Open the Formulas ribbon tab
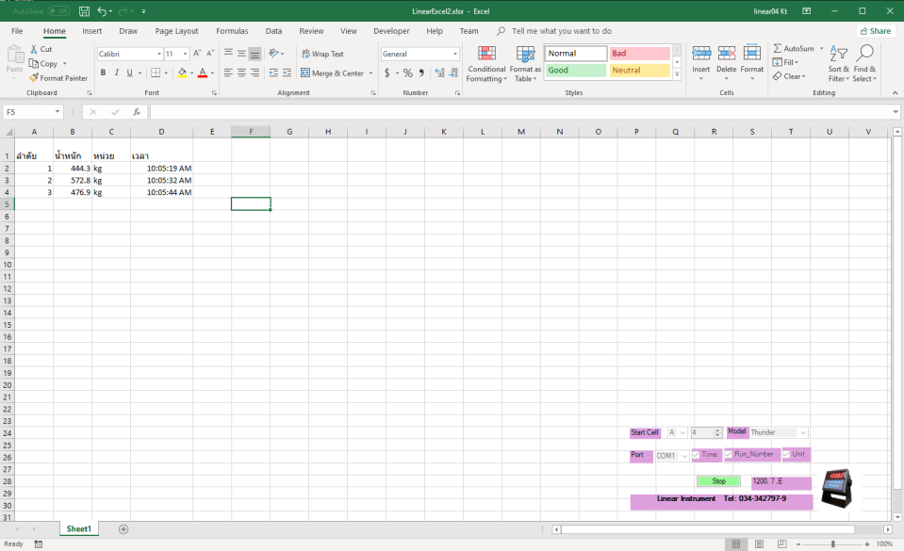Viewport: 904px width, 551px height. [232, 31]
